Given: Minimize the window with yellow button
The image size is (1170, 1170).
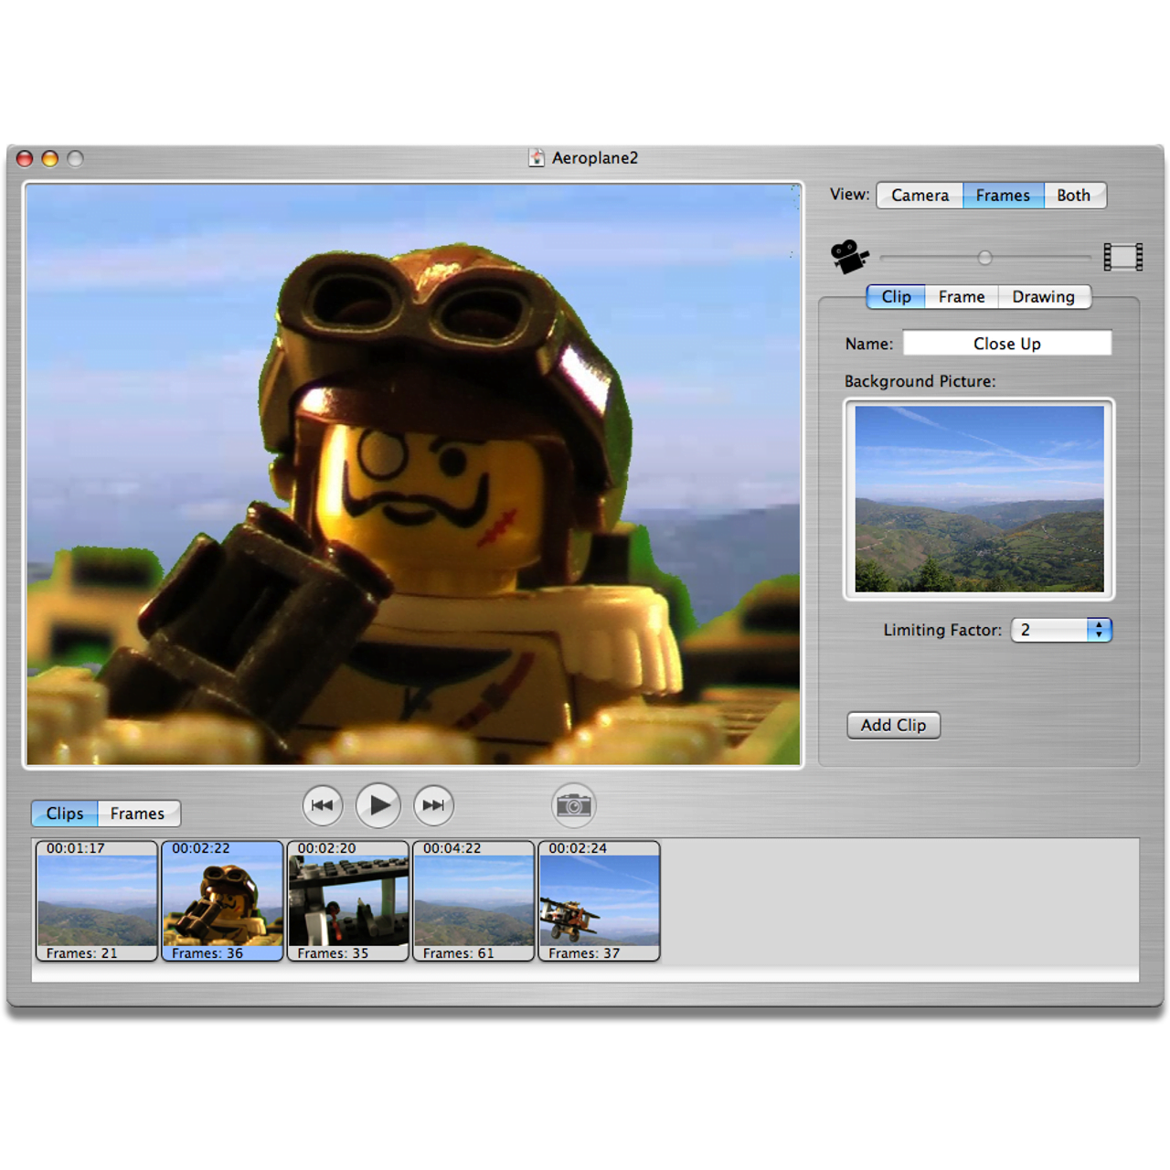Looking at the screenshot, I should [50, 159].
